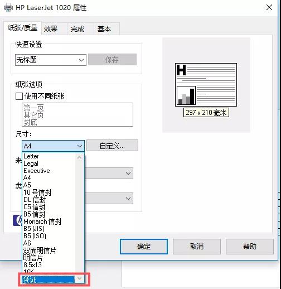Click the 取消 button
Image resolution: width=281 pixels, height=289 pixels.
tap(197, 247)
